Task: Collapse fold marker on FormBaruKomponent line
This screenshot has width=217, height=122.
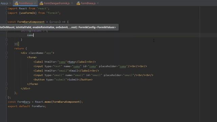Action: point(6,22)
